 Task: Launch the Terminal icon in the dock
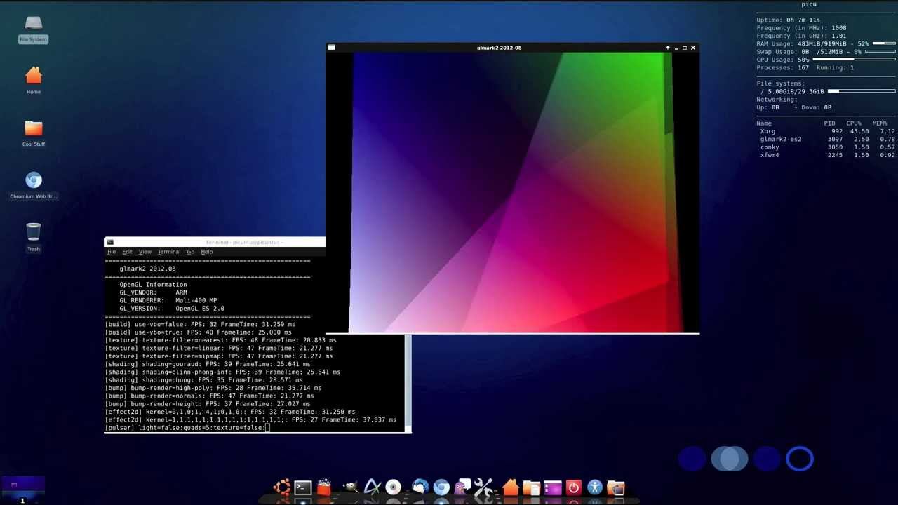tap(303, 487)
